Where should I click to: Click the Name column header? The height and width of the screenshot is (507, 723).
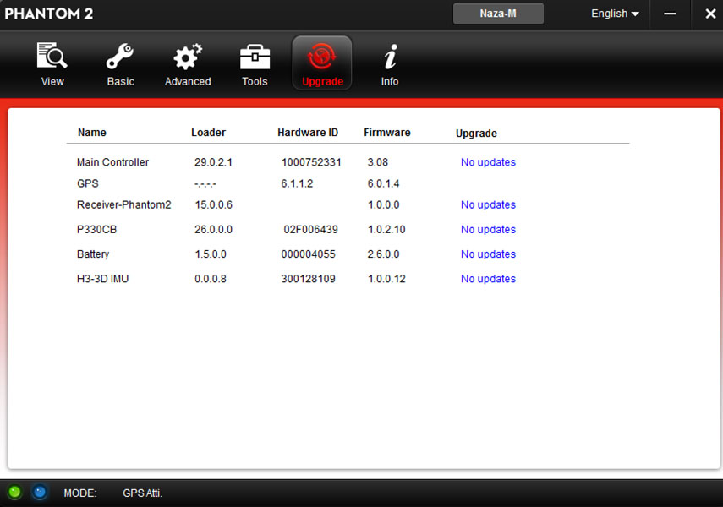tap(92, 133)
